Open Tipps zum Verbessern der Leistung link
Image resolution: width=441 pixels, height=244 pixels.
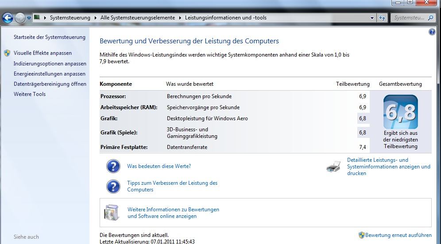click(x=172, y=186)
